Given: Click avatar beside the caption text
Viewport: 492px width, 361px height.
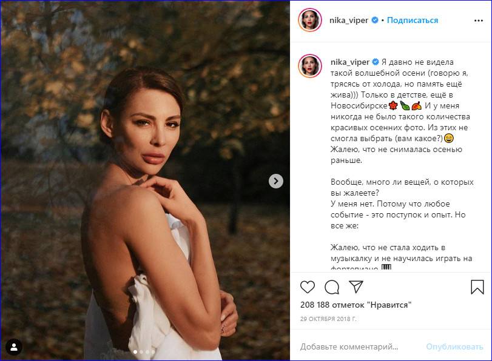Looking at the screenshot, I should (309, 66).
